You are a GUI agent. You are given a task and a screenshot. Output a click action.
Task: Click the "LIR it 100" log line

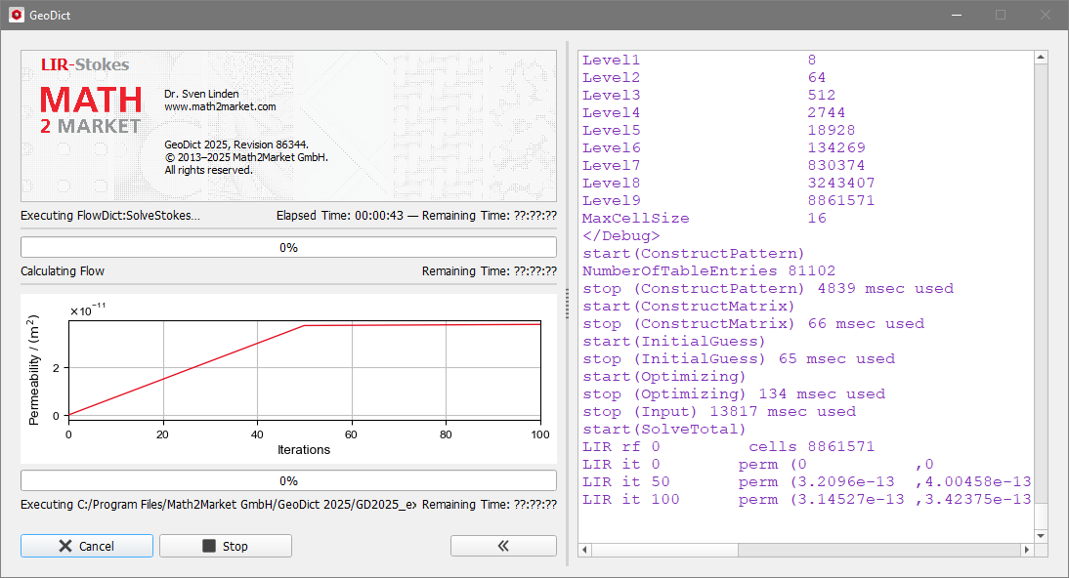[x=631, y=499]
